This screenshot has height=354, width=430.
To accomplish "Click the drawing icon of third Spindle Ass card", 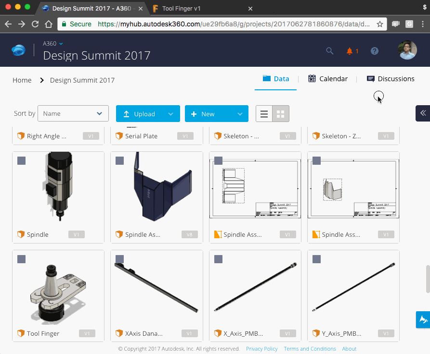I will point(218,234).
